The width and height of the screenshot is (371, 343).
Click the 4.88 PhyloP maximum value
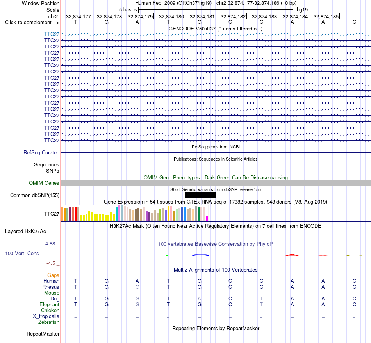point(50,244)
